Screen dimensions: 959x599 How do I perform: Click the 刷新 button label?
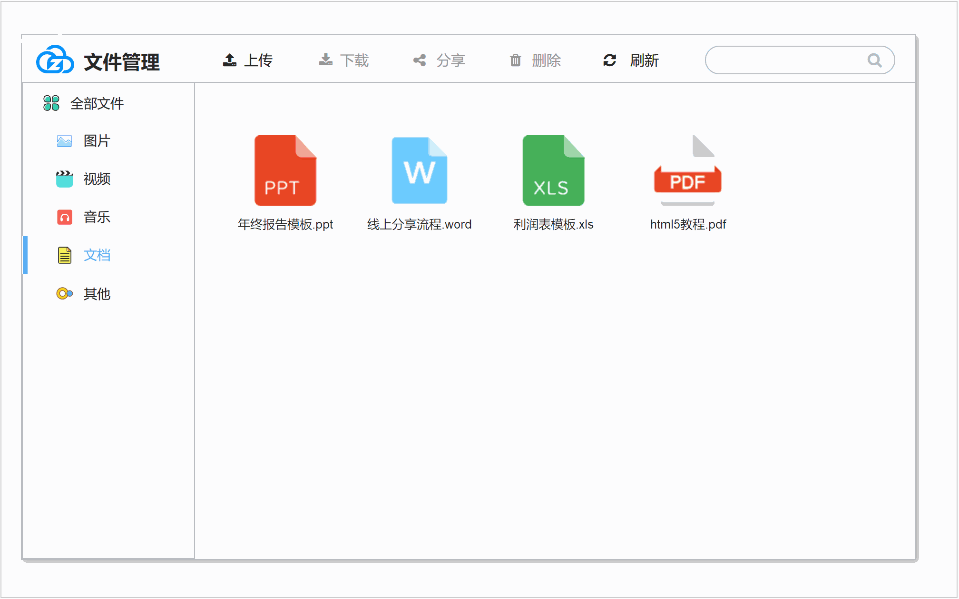(644, 60)
